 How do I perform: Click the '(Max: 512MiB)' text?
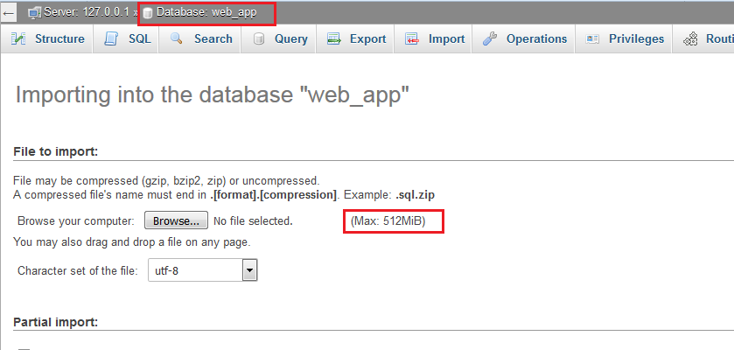tap(388, 221)
